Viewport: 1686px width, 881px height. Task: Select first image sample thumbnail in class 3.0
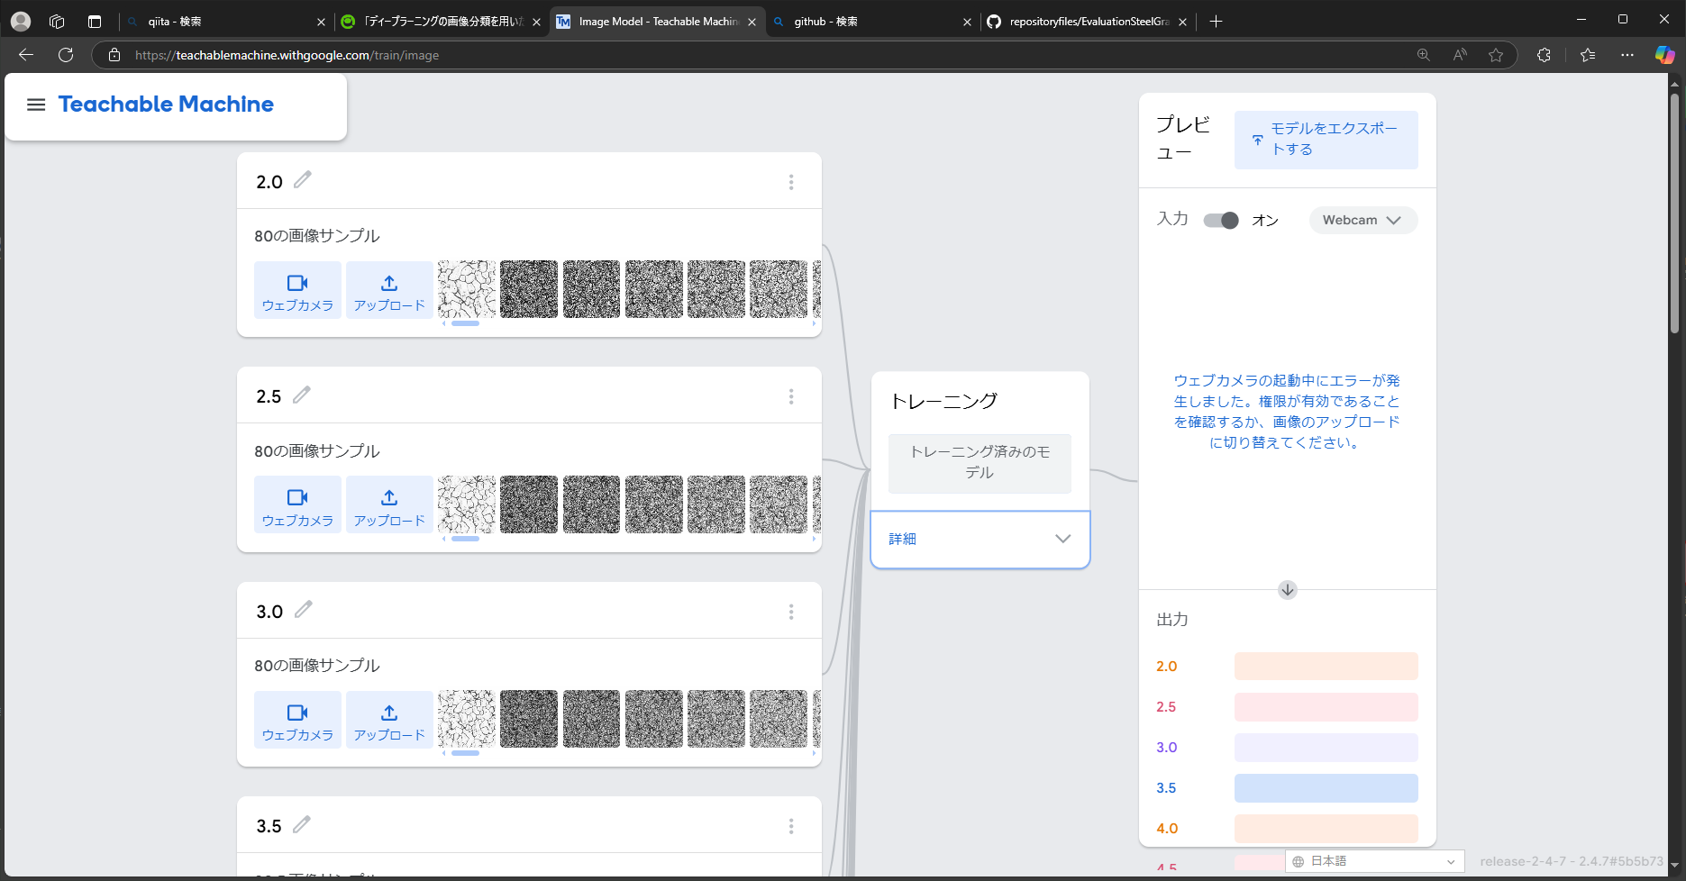coord(467,719)
